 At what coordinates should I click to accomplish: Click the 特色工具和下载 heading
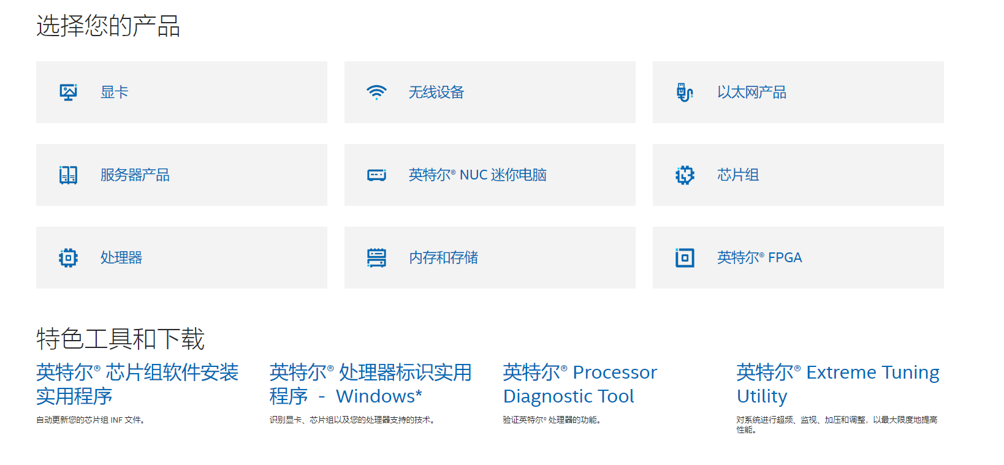coord(120,339)
